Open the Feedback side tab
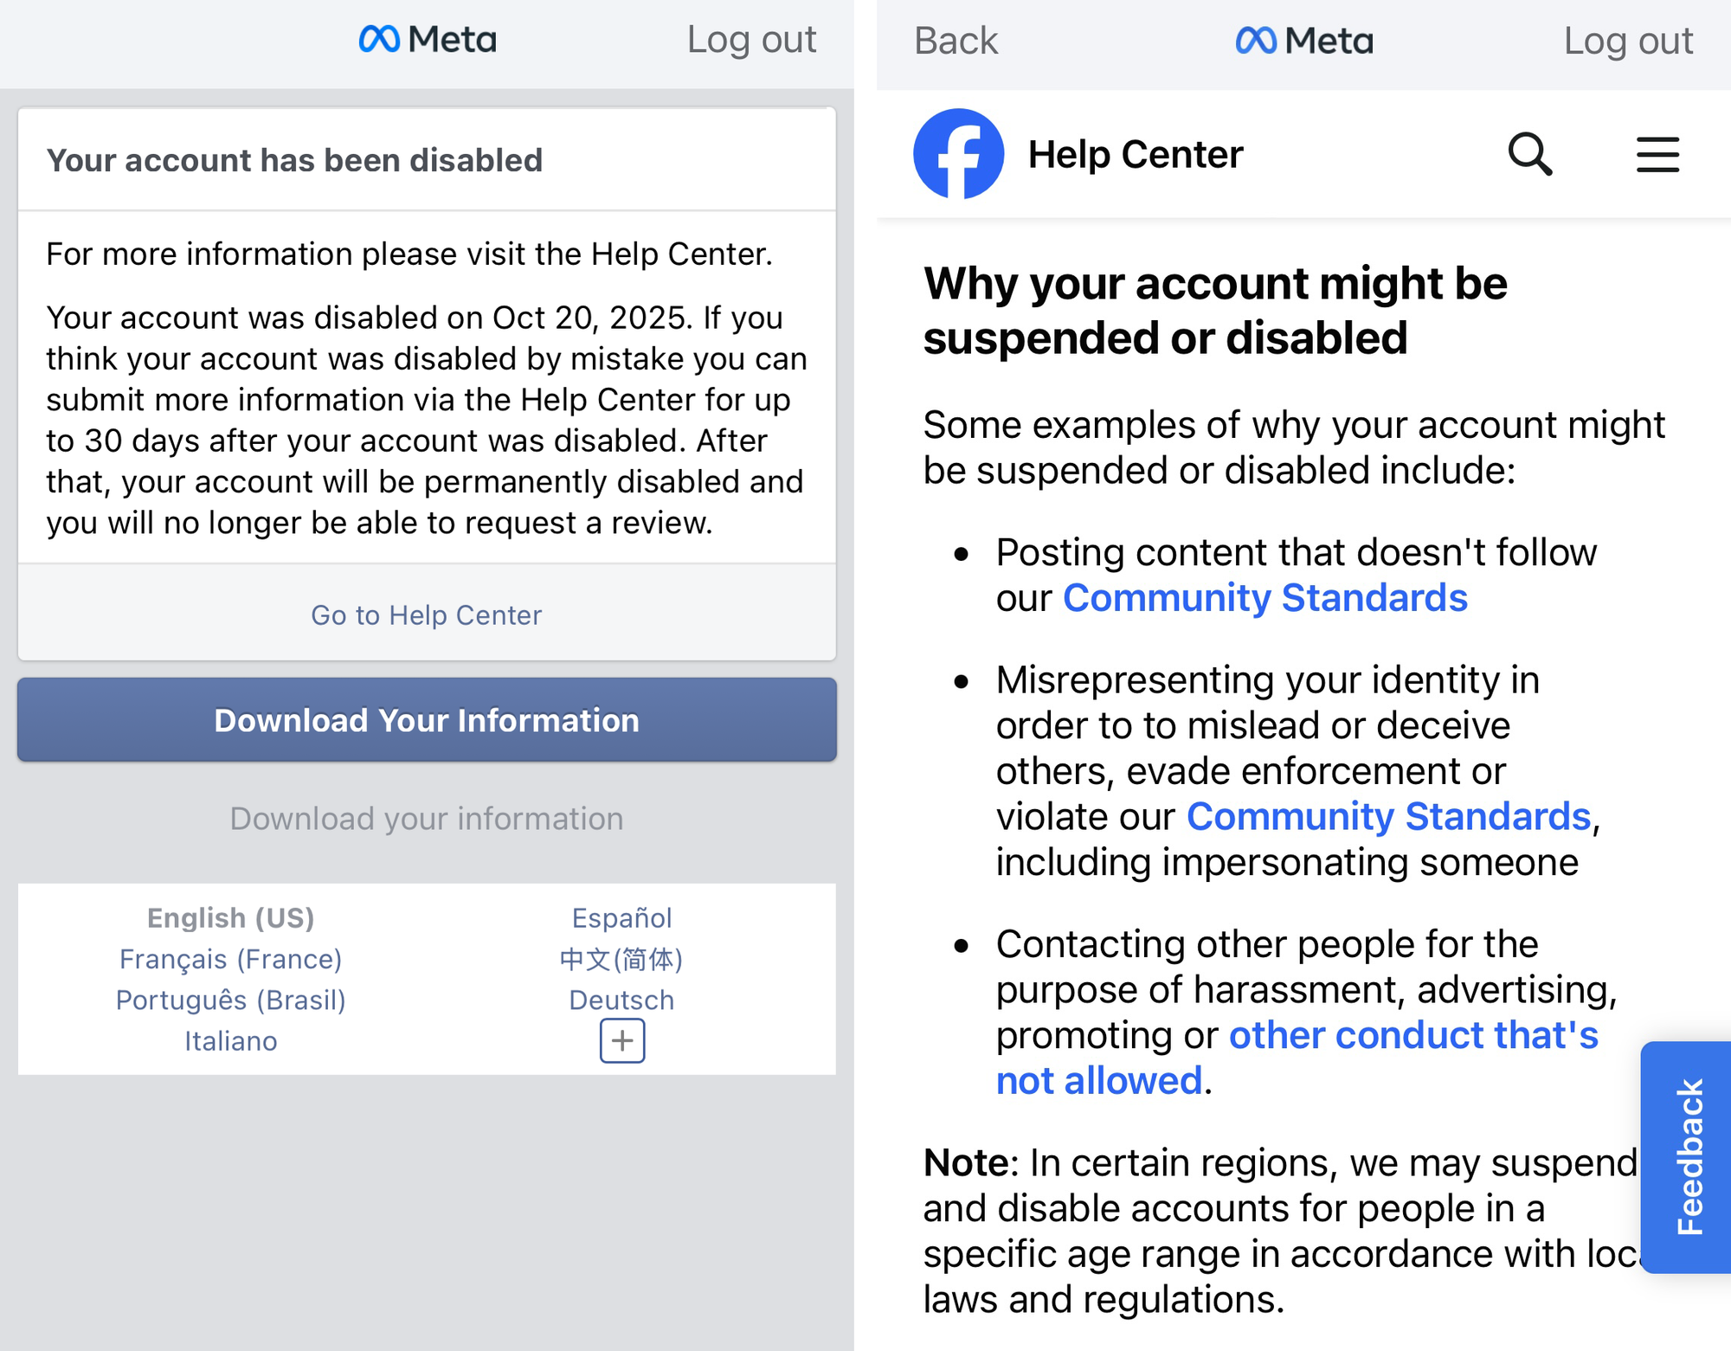1731x1351 pixels. 1689,1156
